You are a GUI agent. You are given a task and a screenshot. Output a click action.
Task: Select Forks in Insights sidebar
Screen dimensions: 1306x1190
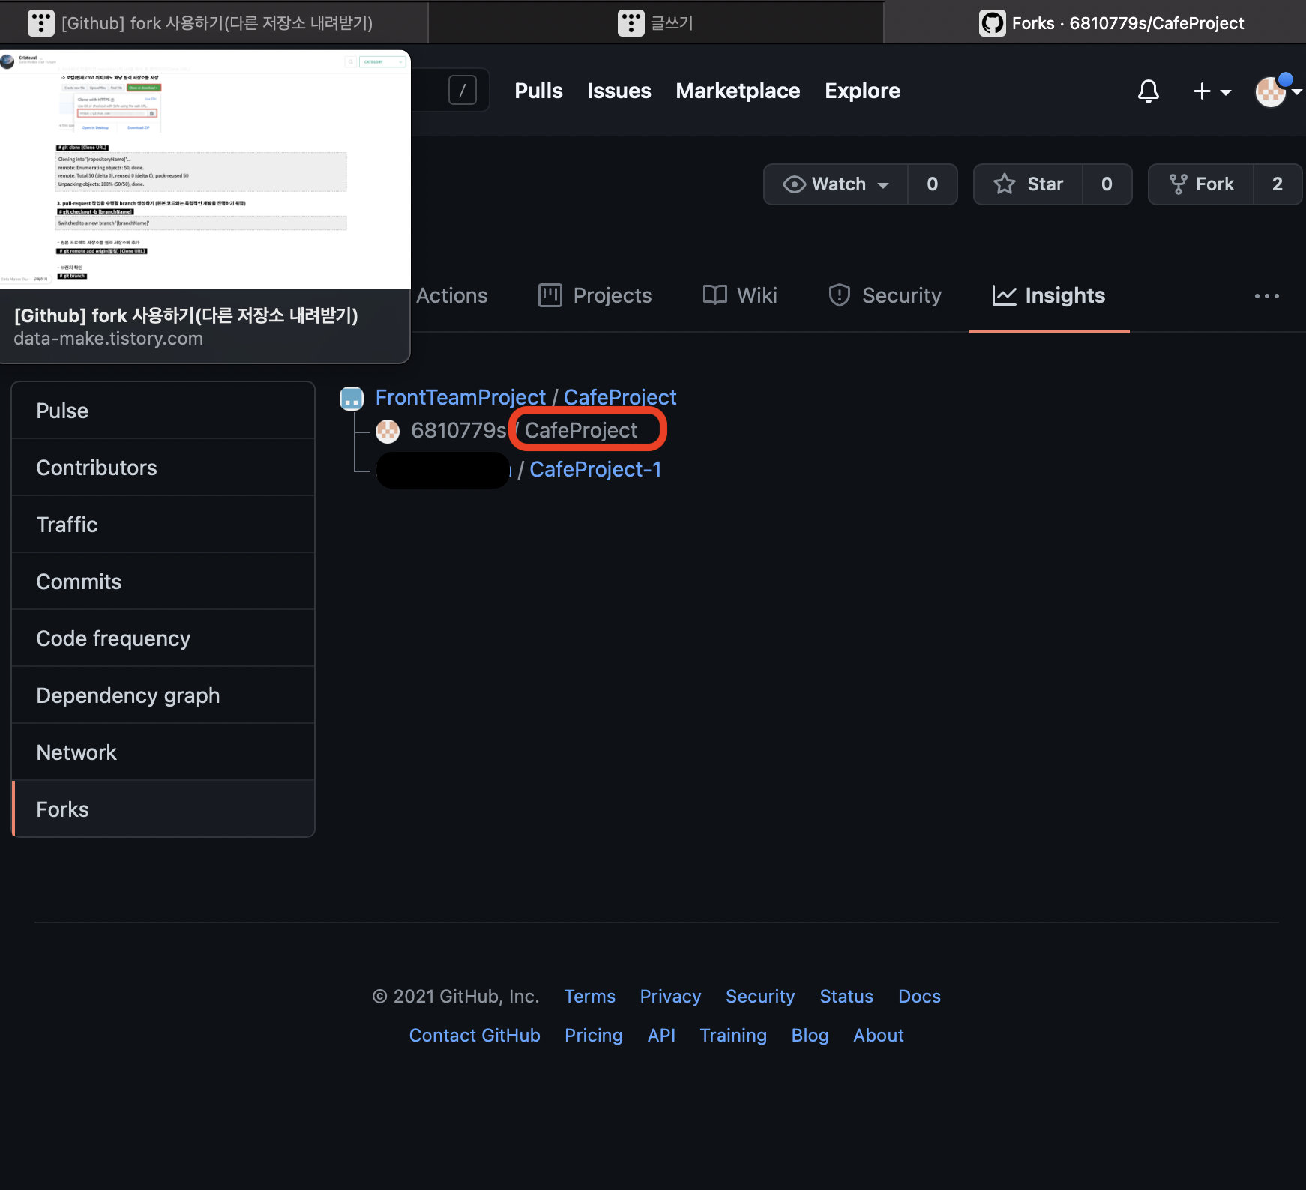(163, 809)
